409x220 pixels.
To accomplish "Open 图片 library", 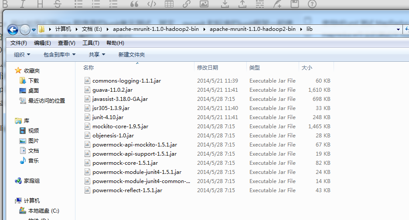I will [34, 141].
